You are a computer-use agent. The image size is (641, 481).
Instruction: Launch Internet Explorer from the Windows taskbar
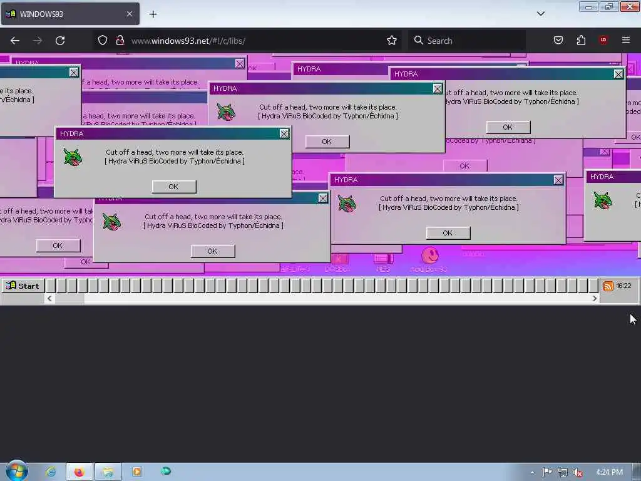point(51,472)
